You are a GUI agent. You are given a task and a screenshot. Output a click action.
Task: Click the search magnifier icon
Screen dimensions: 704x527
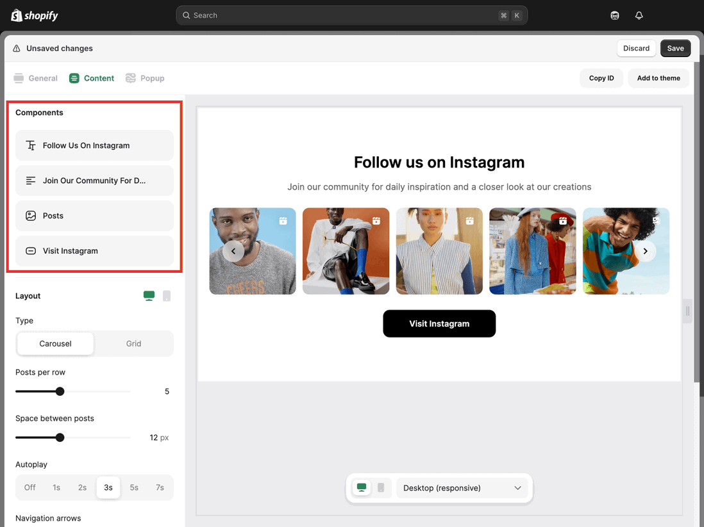click(x=186, y=15)
